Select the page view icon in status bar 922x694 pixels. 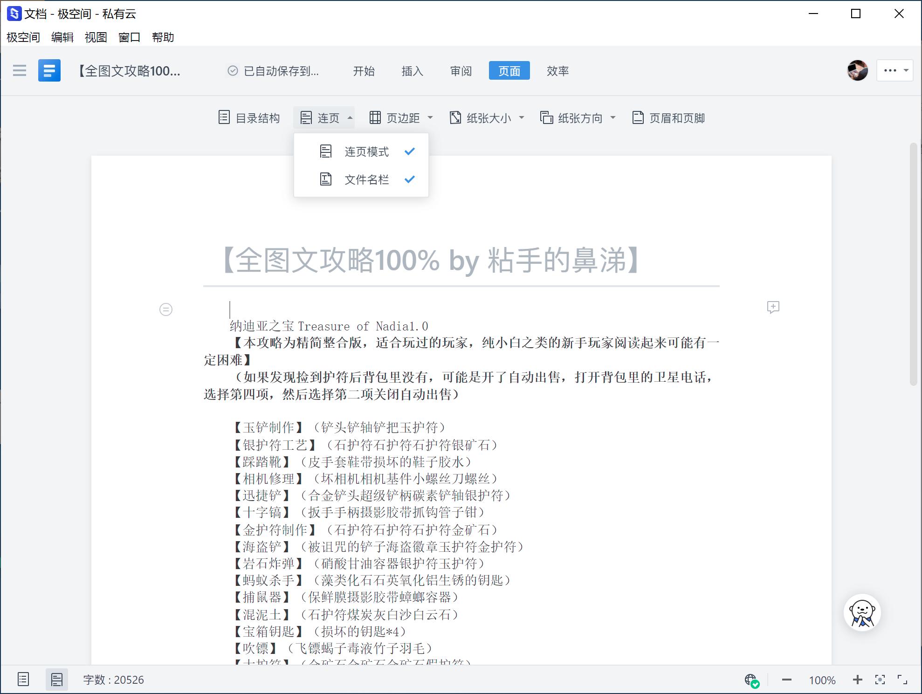tap(56, 680)
